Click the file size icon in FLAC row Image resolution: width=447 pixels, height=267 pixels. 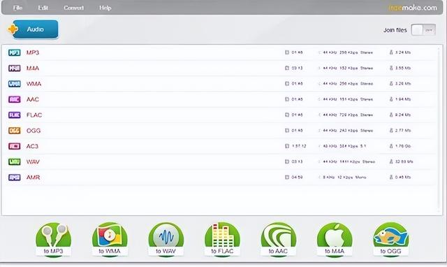(x=391, y=115)
